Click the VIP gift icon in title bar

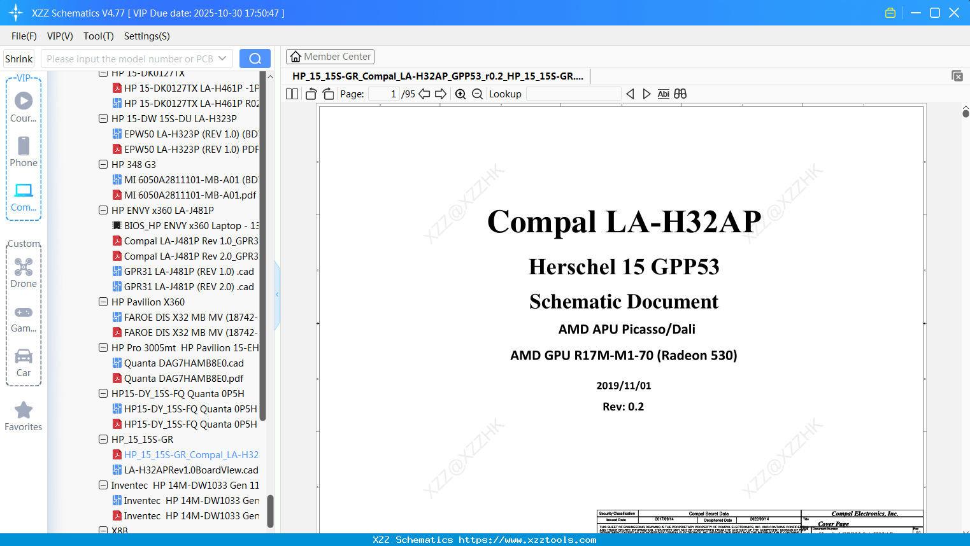[x=890, y=13]
